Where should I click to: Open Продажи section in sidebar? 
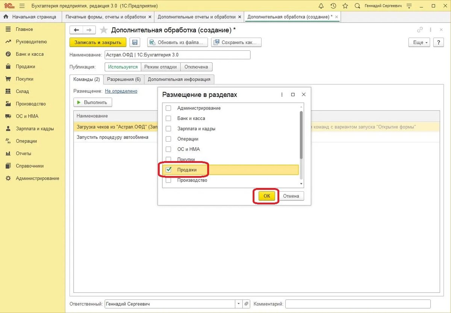coord(26,67)
